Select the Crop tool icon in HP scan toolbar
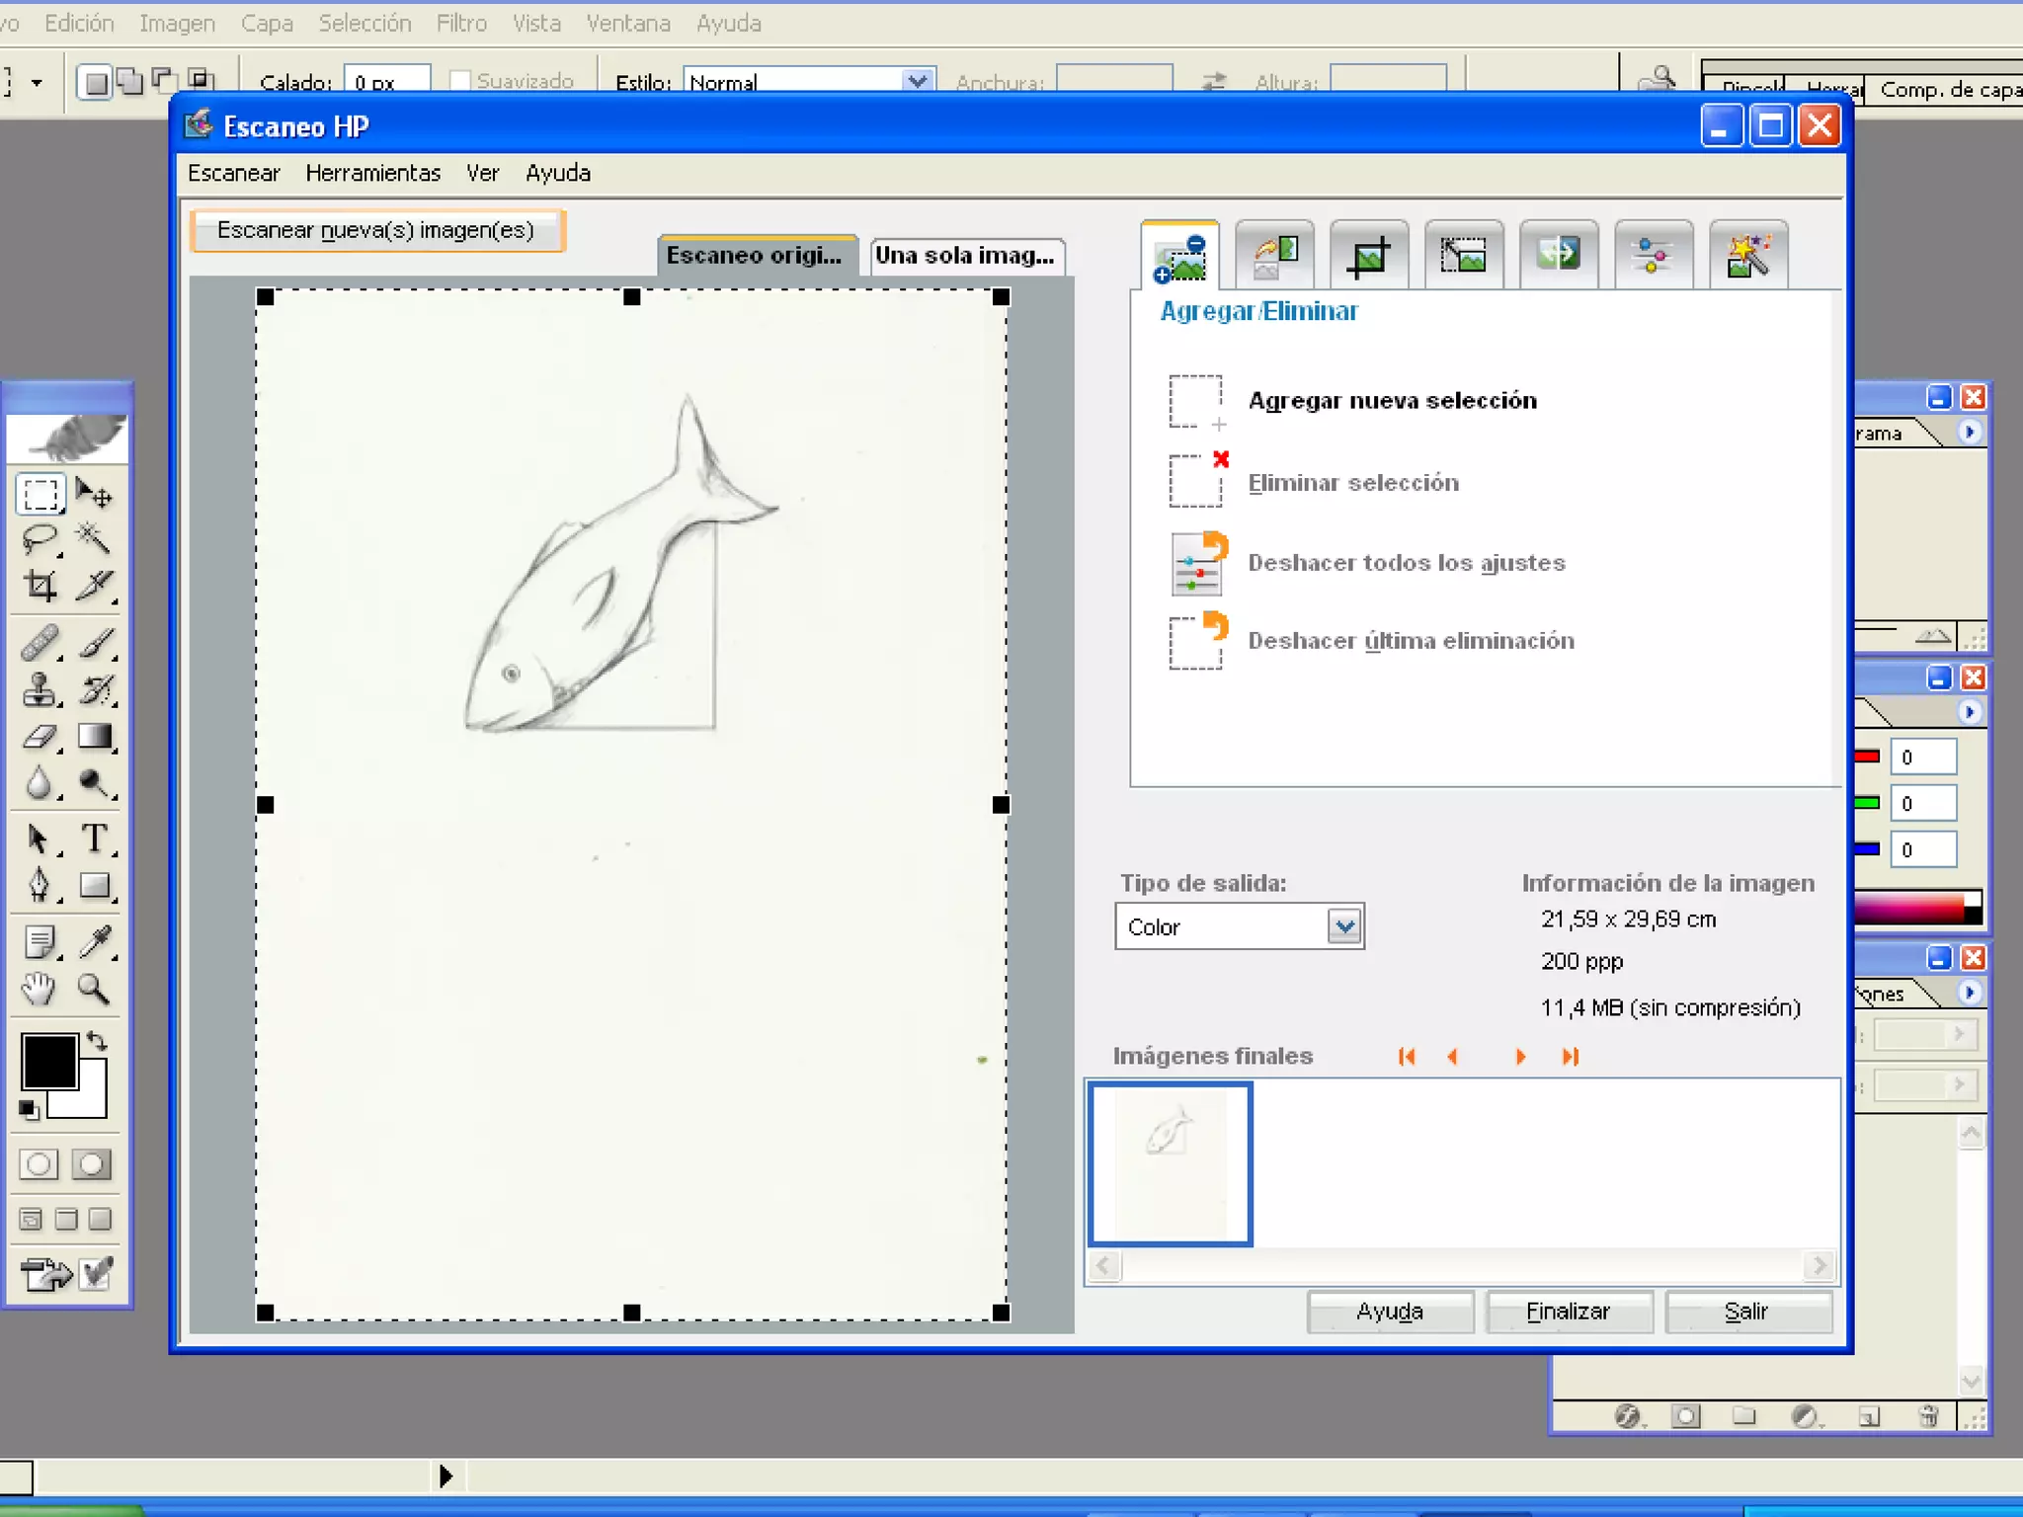 1368,256
